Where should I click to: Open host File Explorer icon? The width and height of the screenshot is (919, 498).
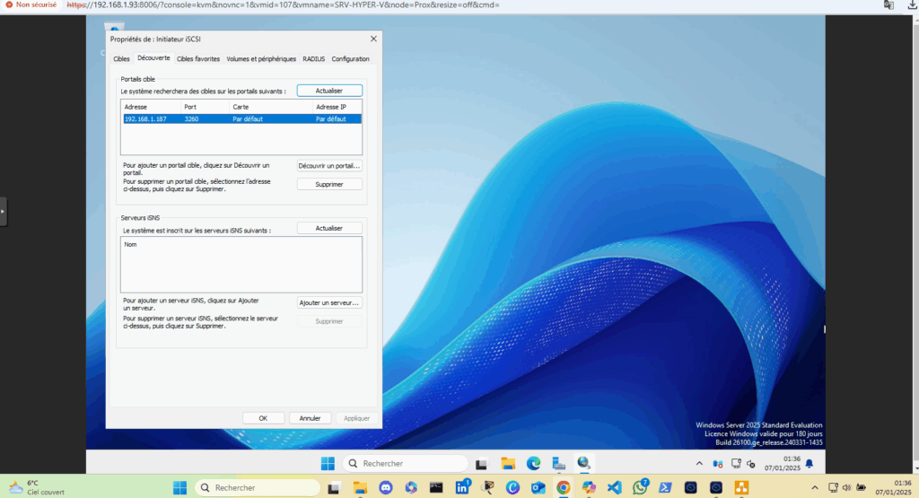360,487
